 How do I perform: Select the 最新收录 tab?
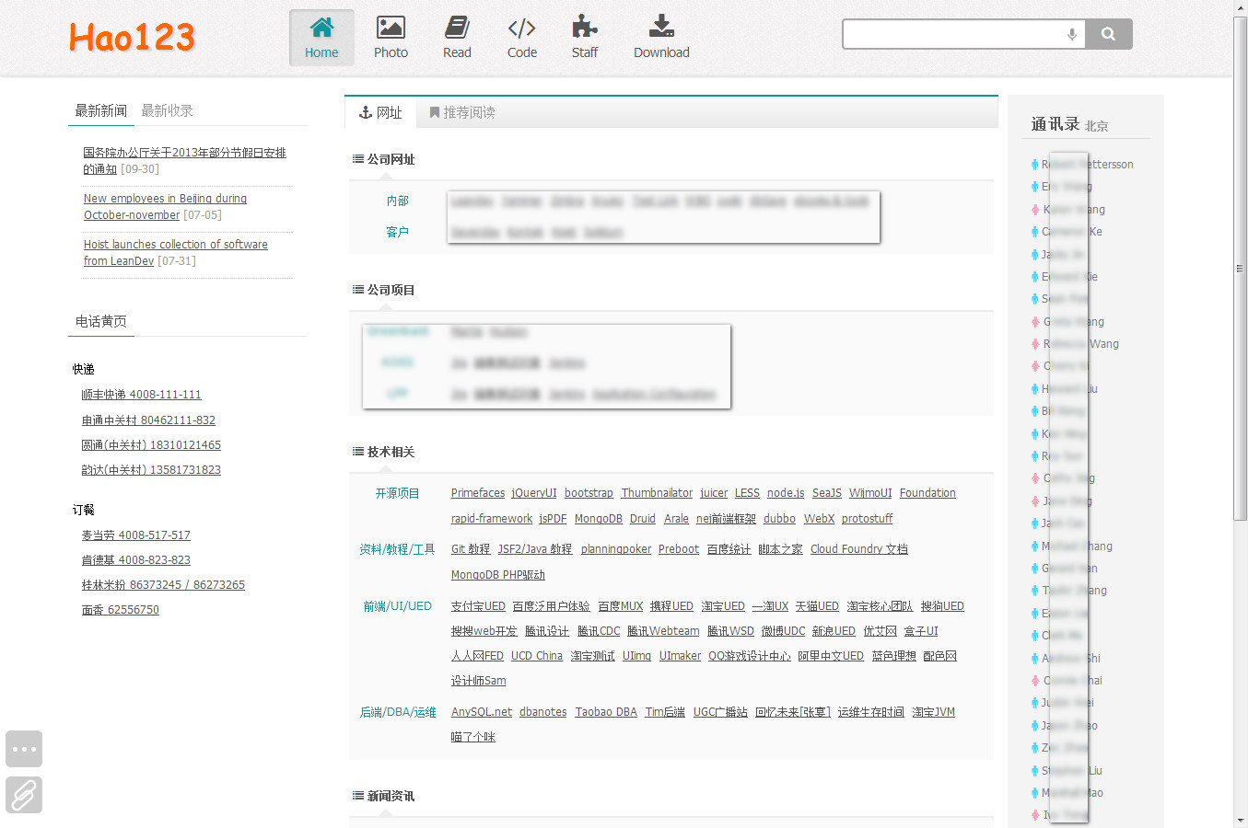167,110
